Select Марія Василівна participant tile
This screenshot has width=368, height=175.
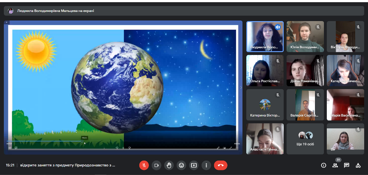(345, 105)
